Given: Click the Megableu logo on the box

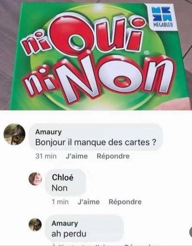Looking at the screenshot, I should point(162,17).
